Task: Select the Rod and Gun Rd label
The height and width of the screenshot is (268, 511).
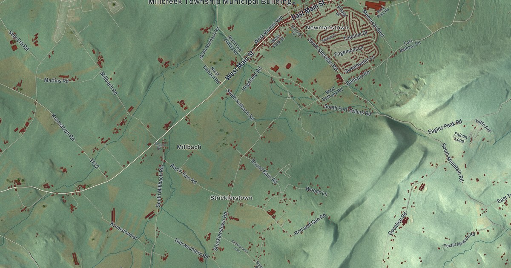Action: coord(310,225)
